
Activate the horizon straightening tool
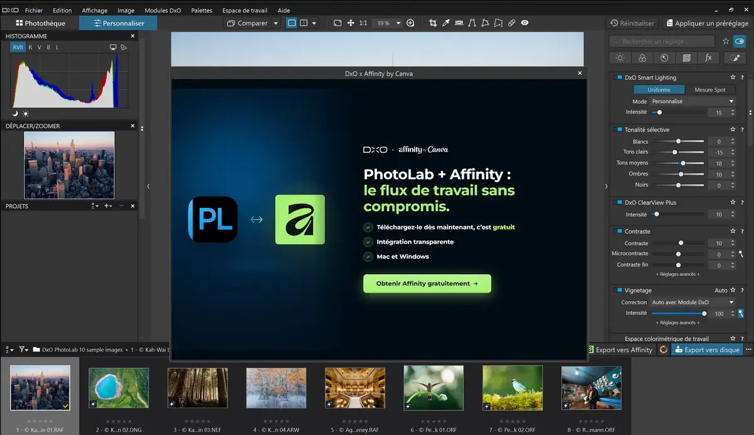[459, 23]
